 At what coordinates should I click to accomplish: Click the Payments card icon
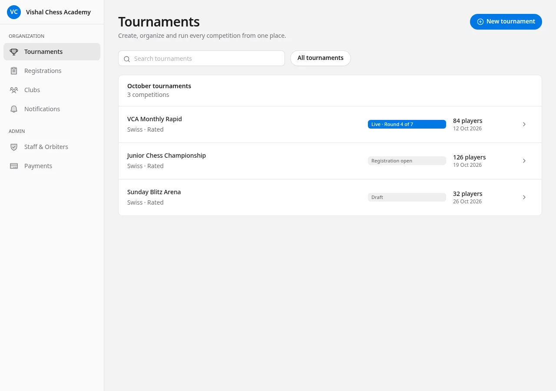(14, 166)
